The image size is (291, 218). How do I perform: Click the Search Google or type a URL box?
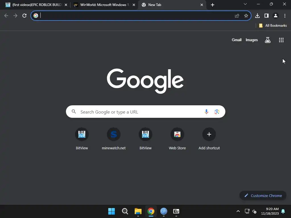pyautogui.click(x=145, y=112)
